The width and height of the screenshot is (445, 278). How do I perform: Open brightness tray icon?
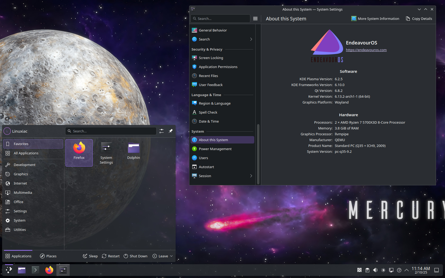tap(383, 270)
